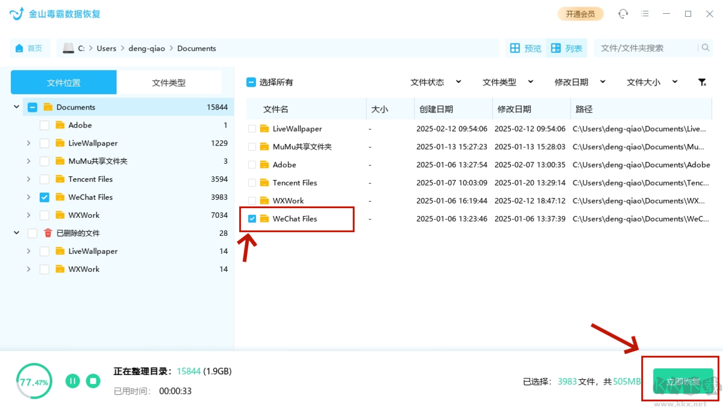Uncheck the WeChat Files checkbox in file list
723x408 pixels.
252,219
